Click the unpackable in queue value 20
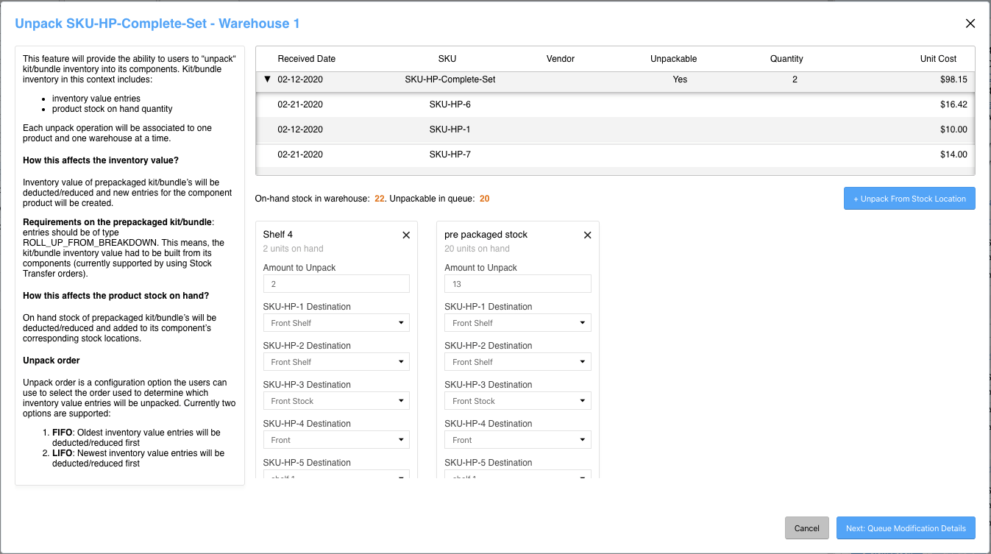Screen dimensions: 991x554 coord(485,199)
